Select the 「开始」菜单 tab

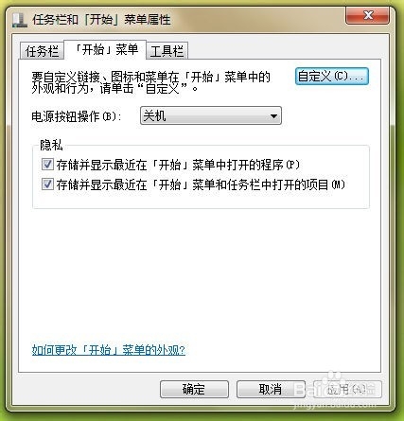(x=105, y=49)
